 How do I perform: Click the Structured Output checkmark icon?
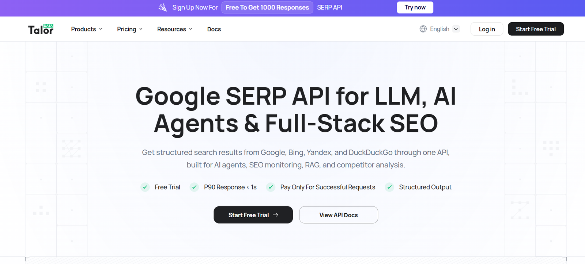tap(389, 187)
